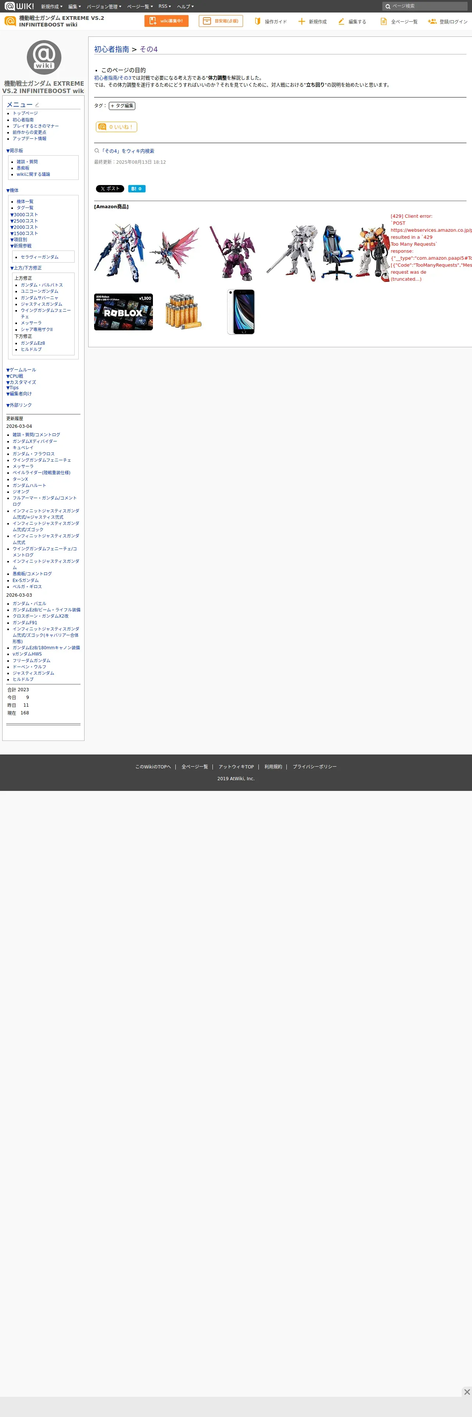
Task: Click the Unicorn Gundam model product image
Action: 120,252
